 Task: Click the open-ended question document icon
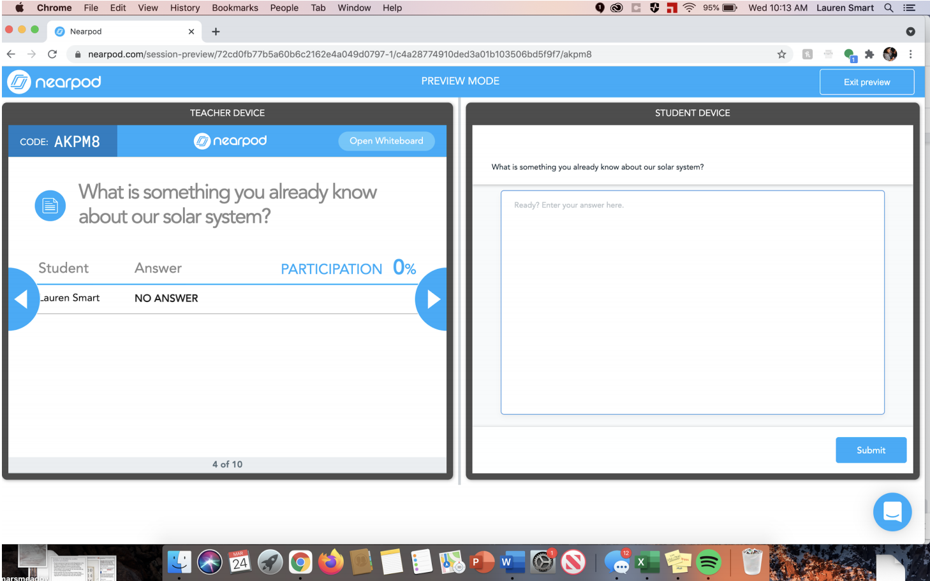[x=50, y=206]
